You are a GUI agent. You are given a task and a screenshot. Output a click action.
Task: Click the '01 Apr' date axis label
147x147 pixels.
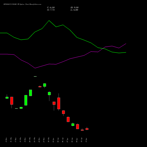coord(53,140)
